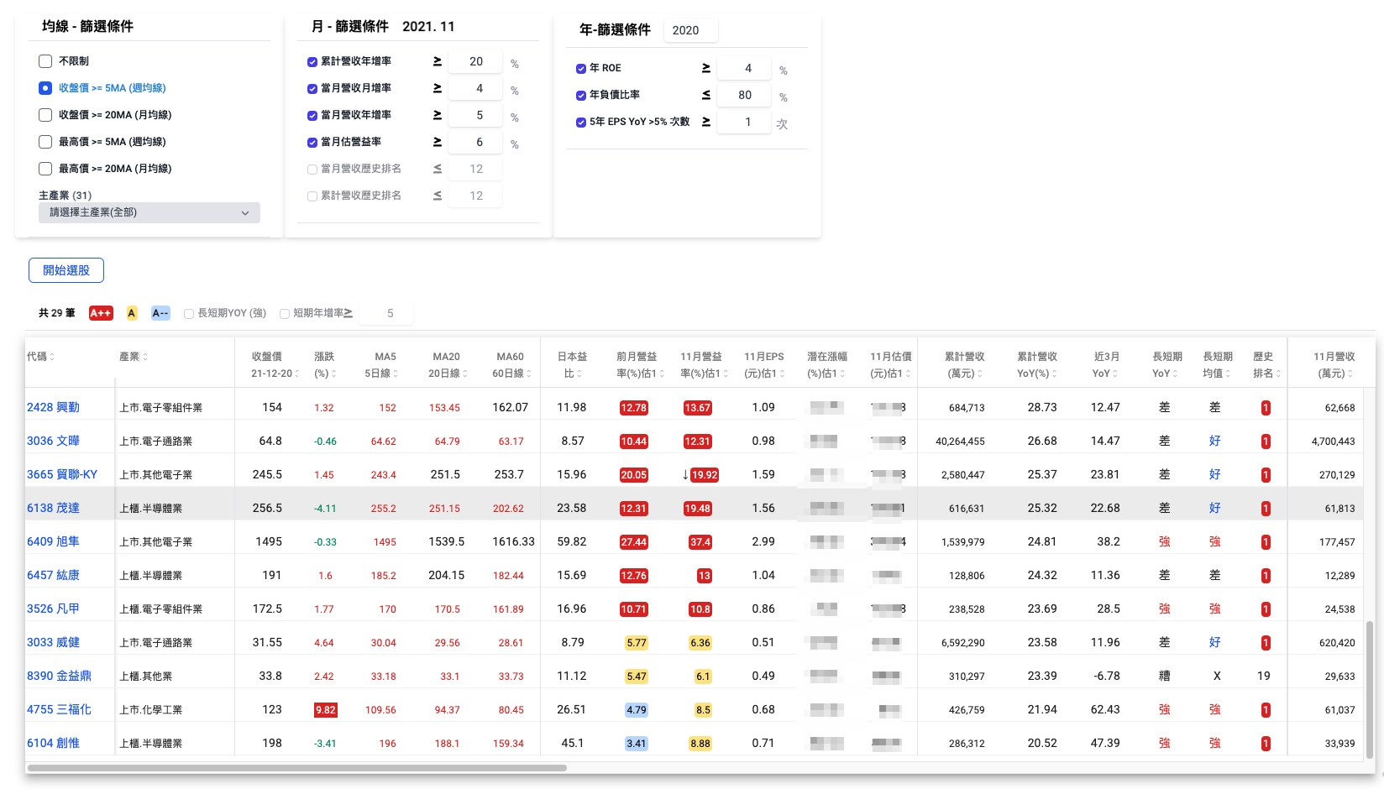The height and width of the screenshot is (789, 1384).
Task: Sort by MA20 20日線 column header
Action: coord(447,365)
